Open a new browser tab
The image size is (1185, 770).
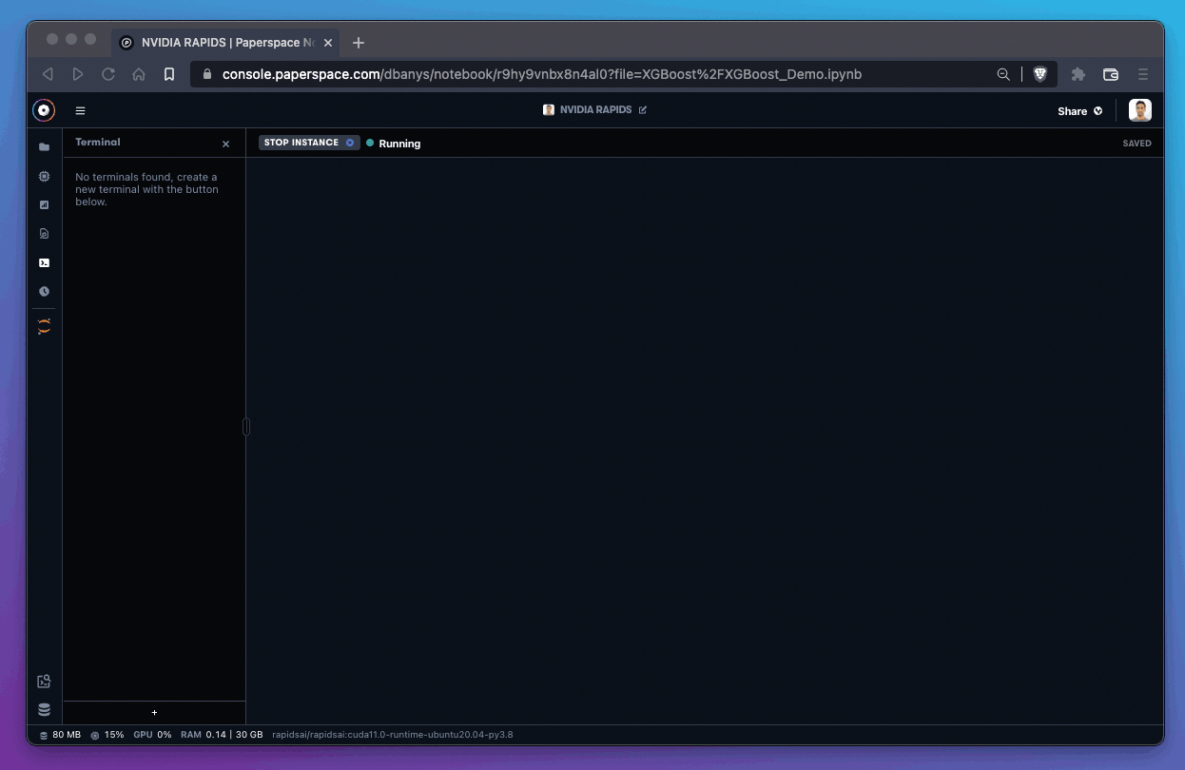359,43
